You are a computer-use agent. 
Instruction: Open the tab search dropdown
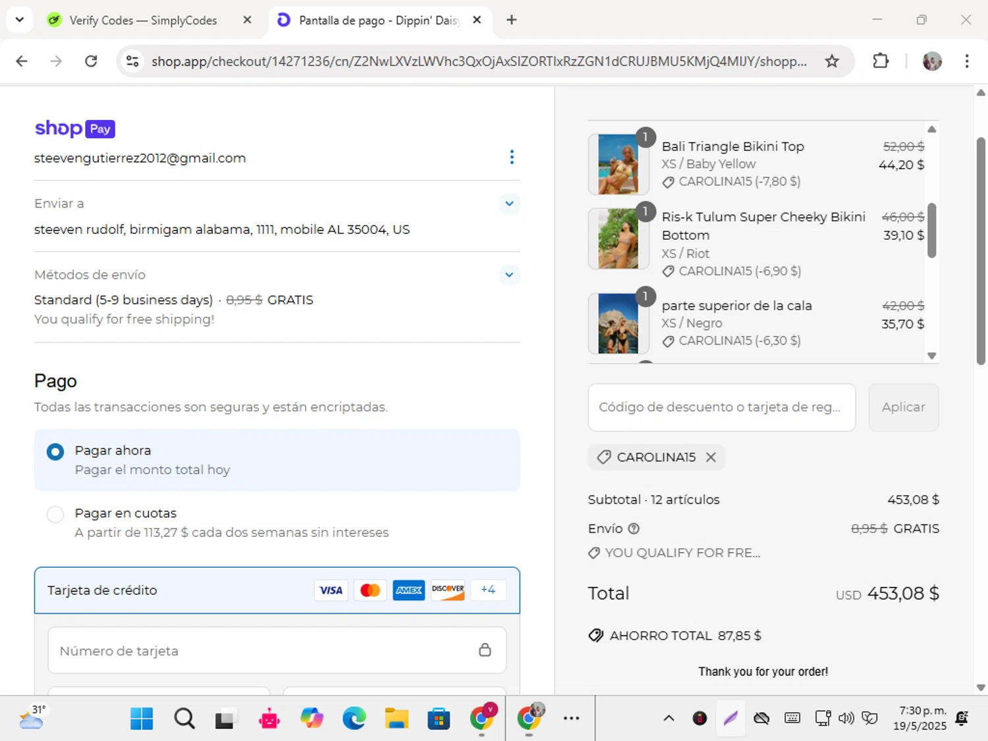point(20,20)
